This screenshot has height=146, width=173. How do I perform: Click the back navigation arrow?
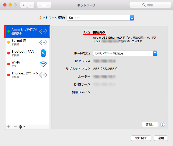pos(24,5)
